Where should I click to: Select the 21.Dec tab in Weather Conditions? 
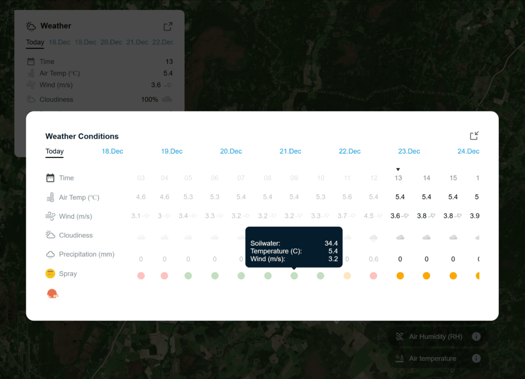[x=290, y=151]
